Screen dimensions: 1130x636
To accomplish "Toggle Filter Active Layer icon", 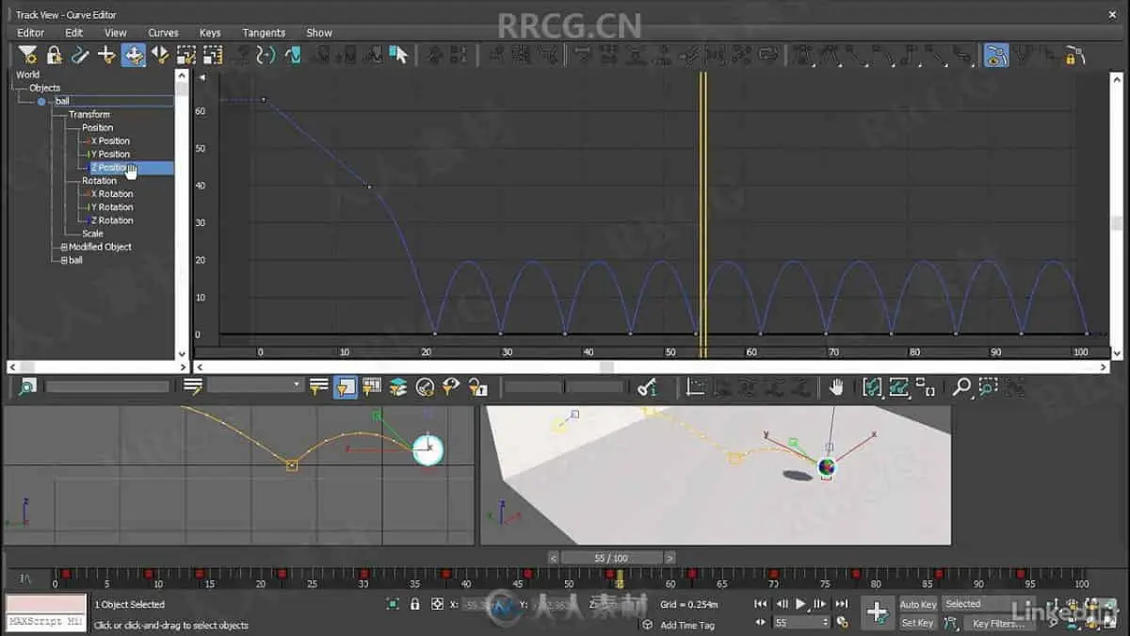I will tap(398, 386).
